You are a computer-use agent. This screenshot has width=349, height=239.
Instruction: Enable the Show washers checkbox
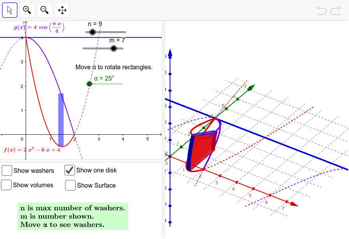[x=6, y=170]
